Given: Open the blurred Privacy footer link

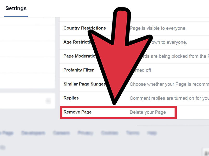Looking at the screenshot, I should click(x=85, y=133).
